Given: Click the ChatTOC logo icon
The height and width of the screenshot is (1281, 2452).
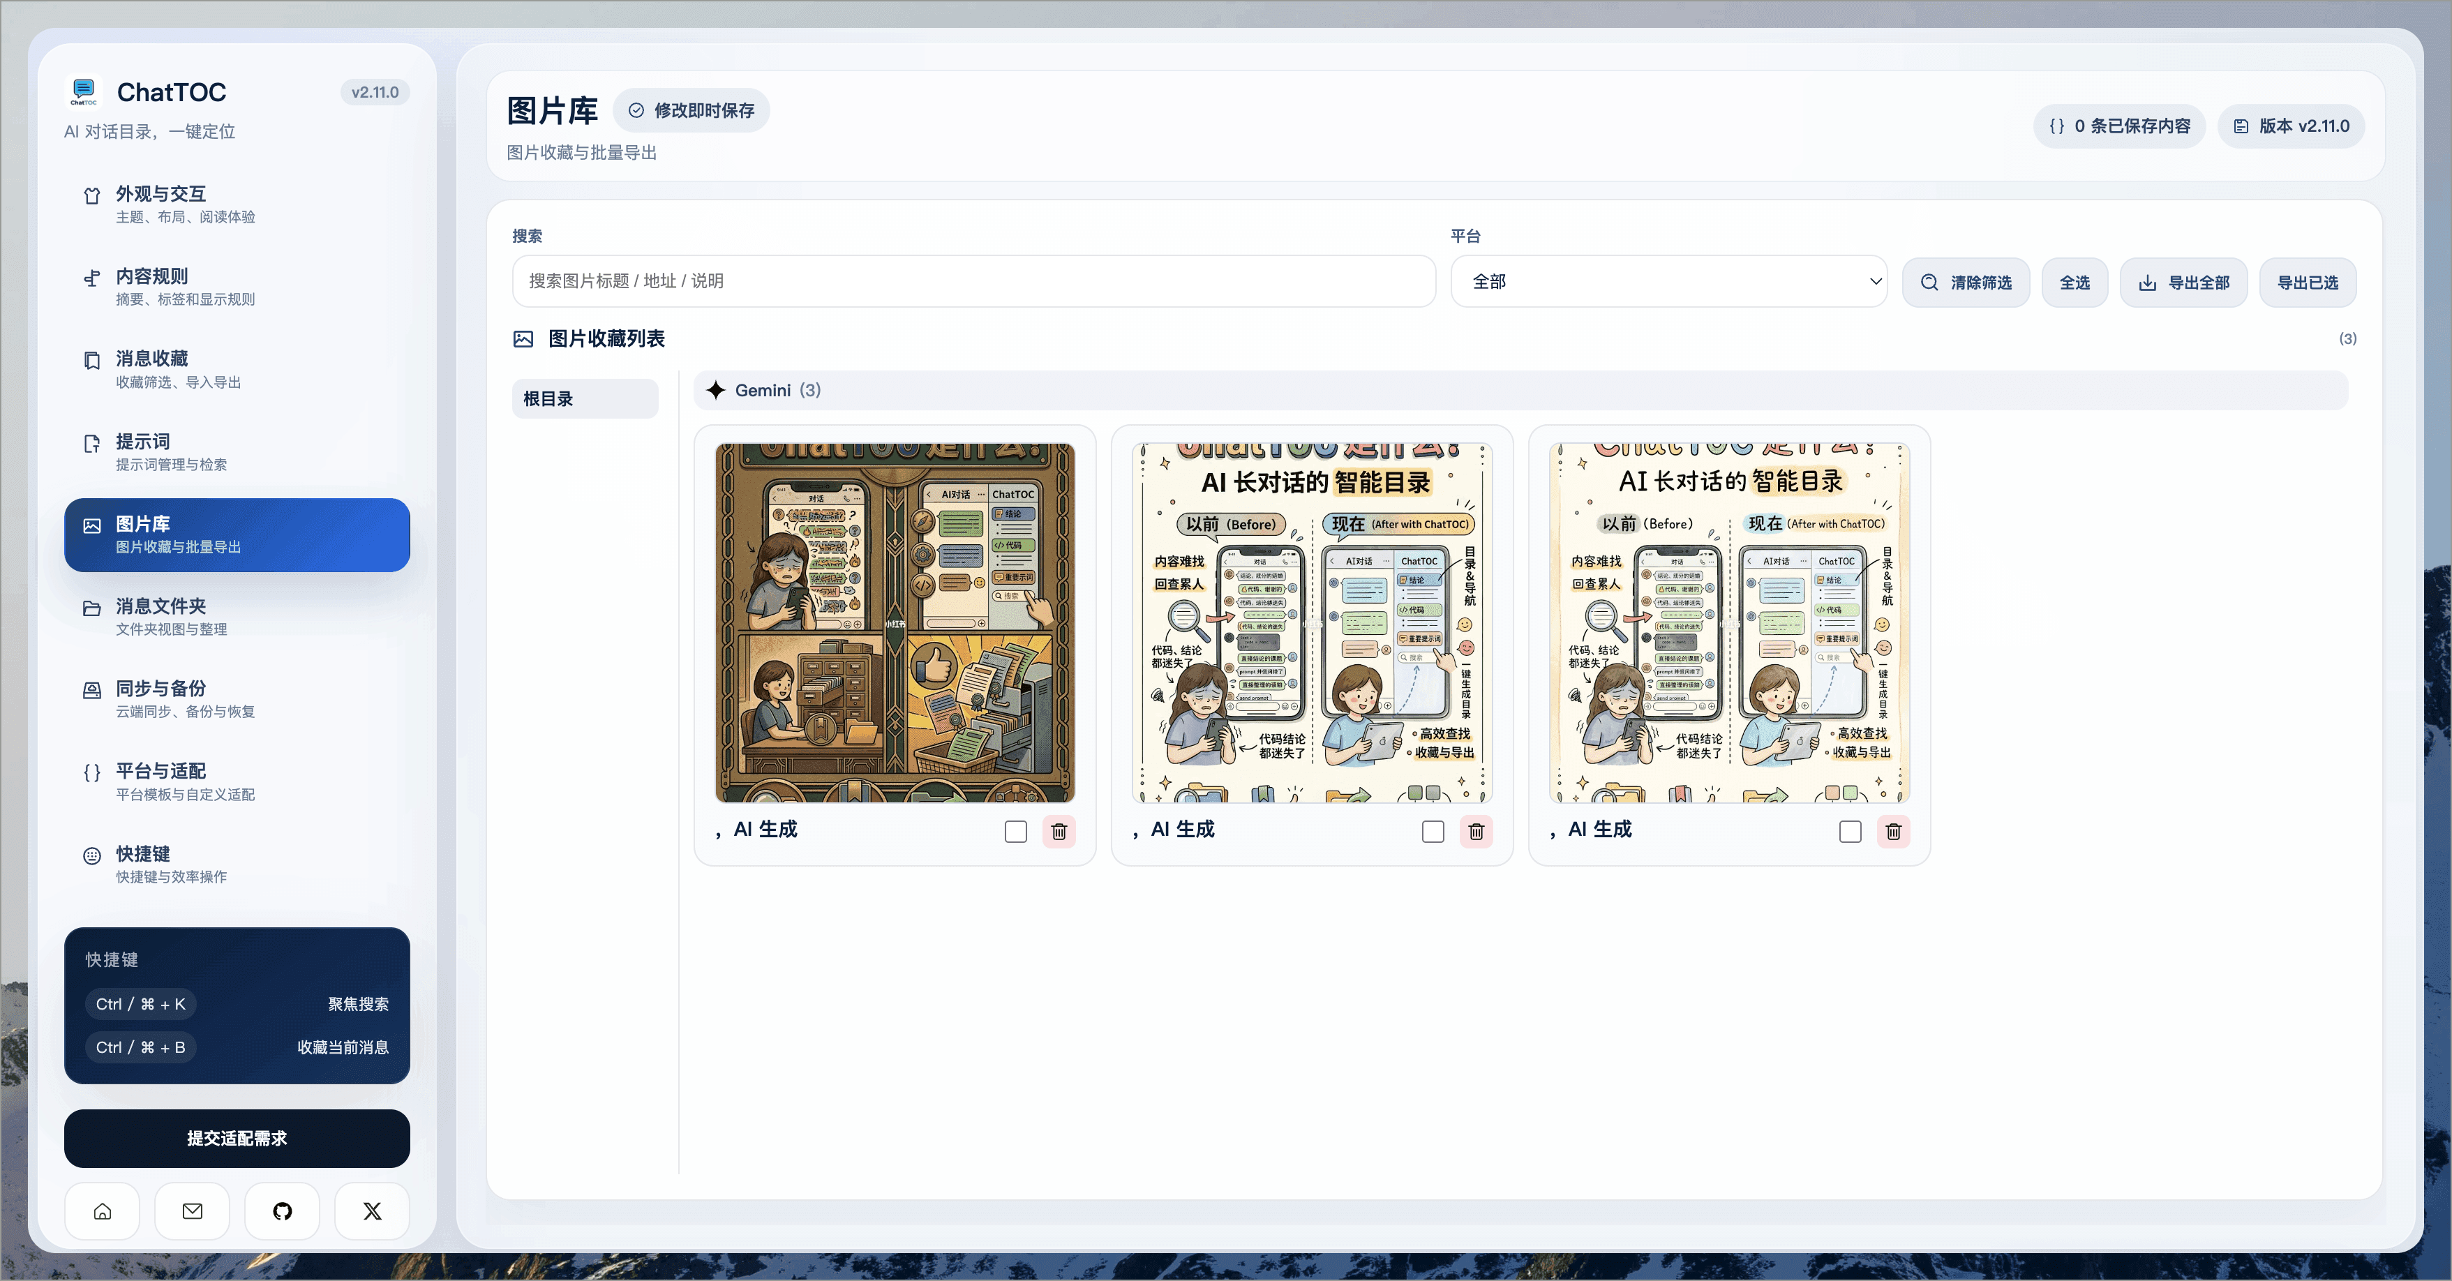Looking at the screenshot, I should (84, 92).
